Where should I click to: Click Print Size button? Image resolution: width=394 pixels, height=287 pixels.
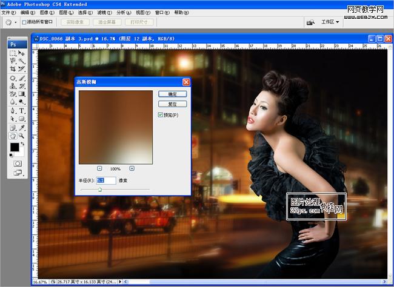tap(139, 22)
